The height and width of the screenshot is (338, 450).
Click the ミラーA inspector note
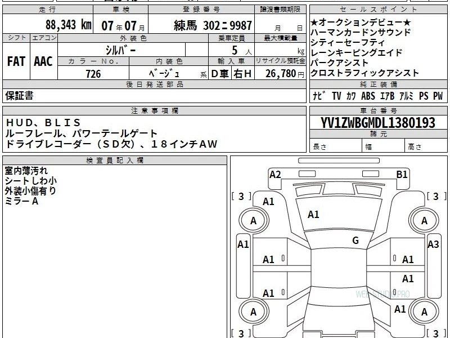21,201
